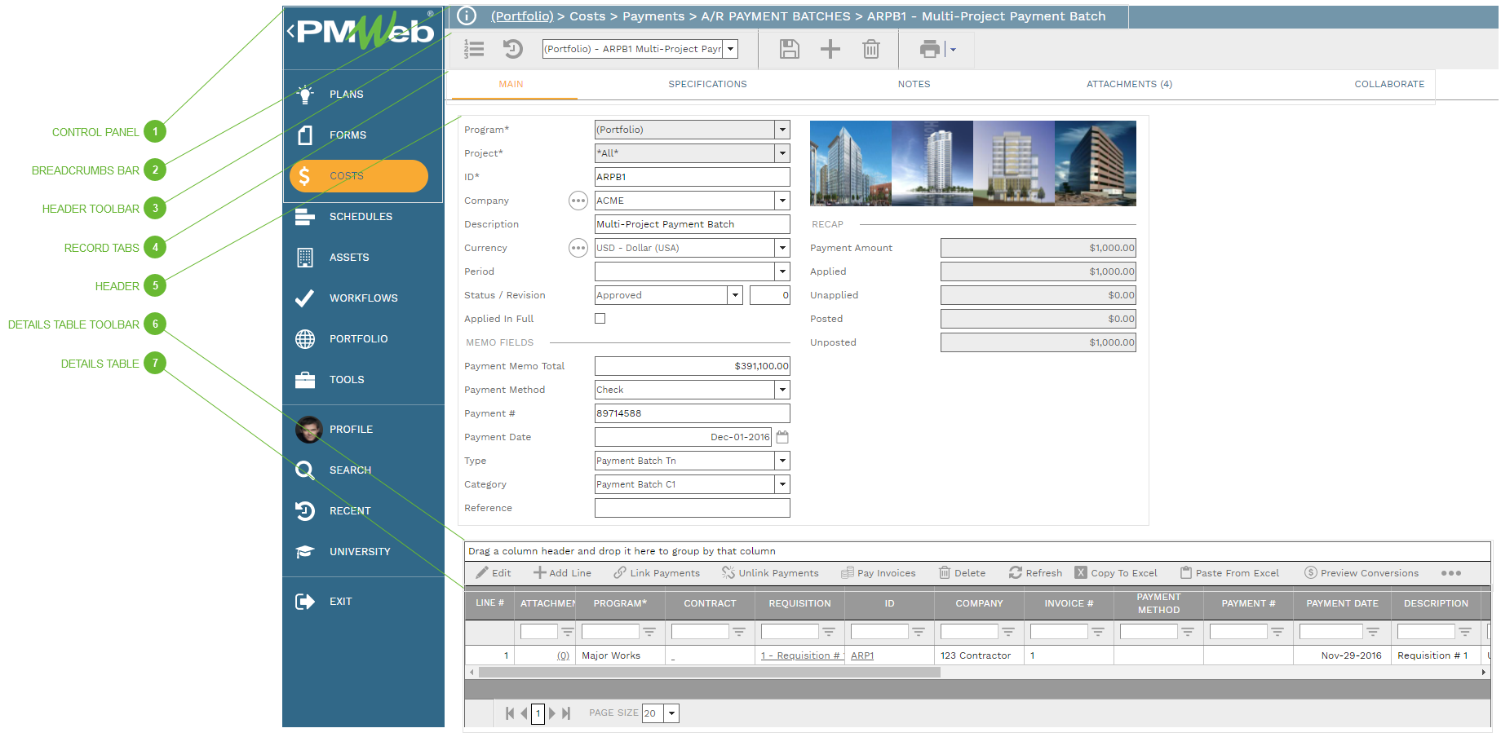The image size is (1501, 737).
Task: Expand the Page Size dropdown
Action: 671,713
